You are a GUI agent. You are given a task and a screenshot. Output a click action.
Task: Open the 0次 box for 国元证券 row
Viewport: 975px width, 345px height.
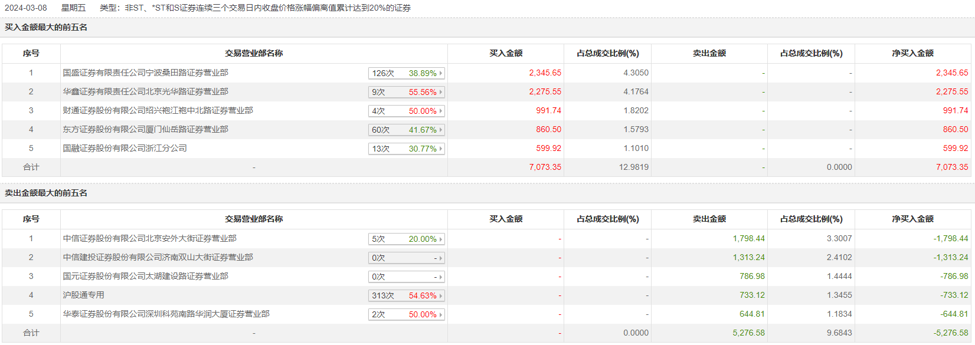406,277
